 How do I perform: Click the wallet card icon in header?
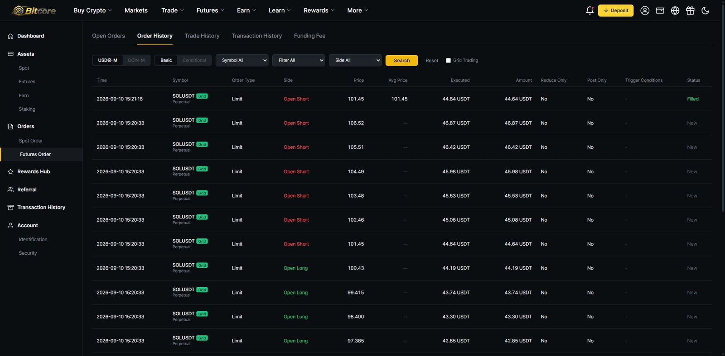[660, 10]
